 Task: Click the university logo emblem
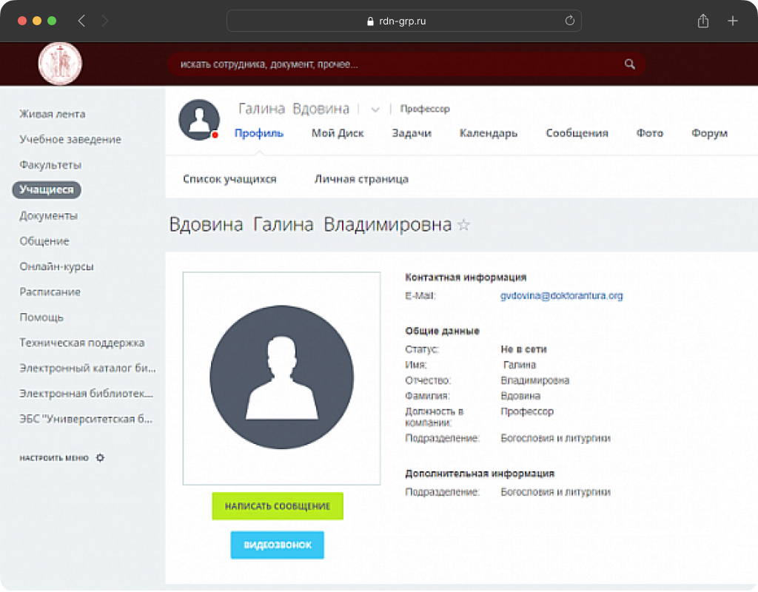coord(60,64)
